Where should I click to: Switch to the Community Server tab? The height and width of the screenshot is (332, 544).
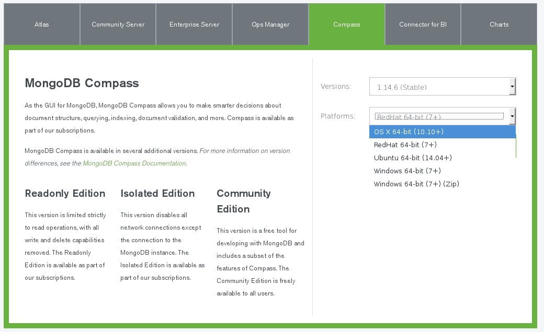click(118, 24)
